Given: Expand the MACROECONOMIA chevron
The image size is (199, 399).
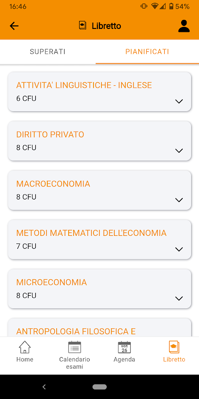Looking at the screenshot, I should pos(179,200).
